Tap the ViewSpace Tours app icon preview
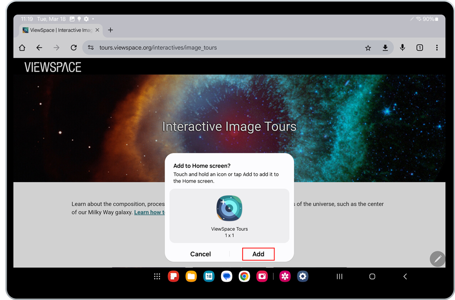Image resolution: width=455 pixels, height=300 pixels. 229,208
